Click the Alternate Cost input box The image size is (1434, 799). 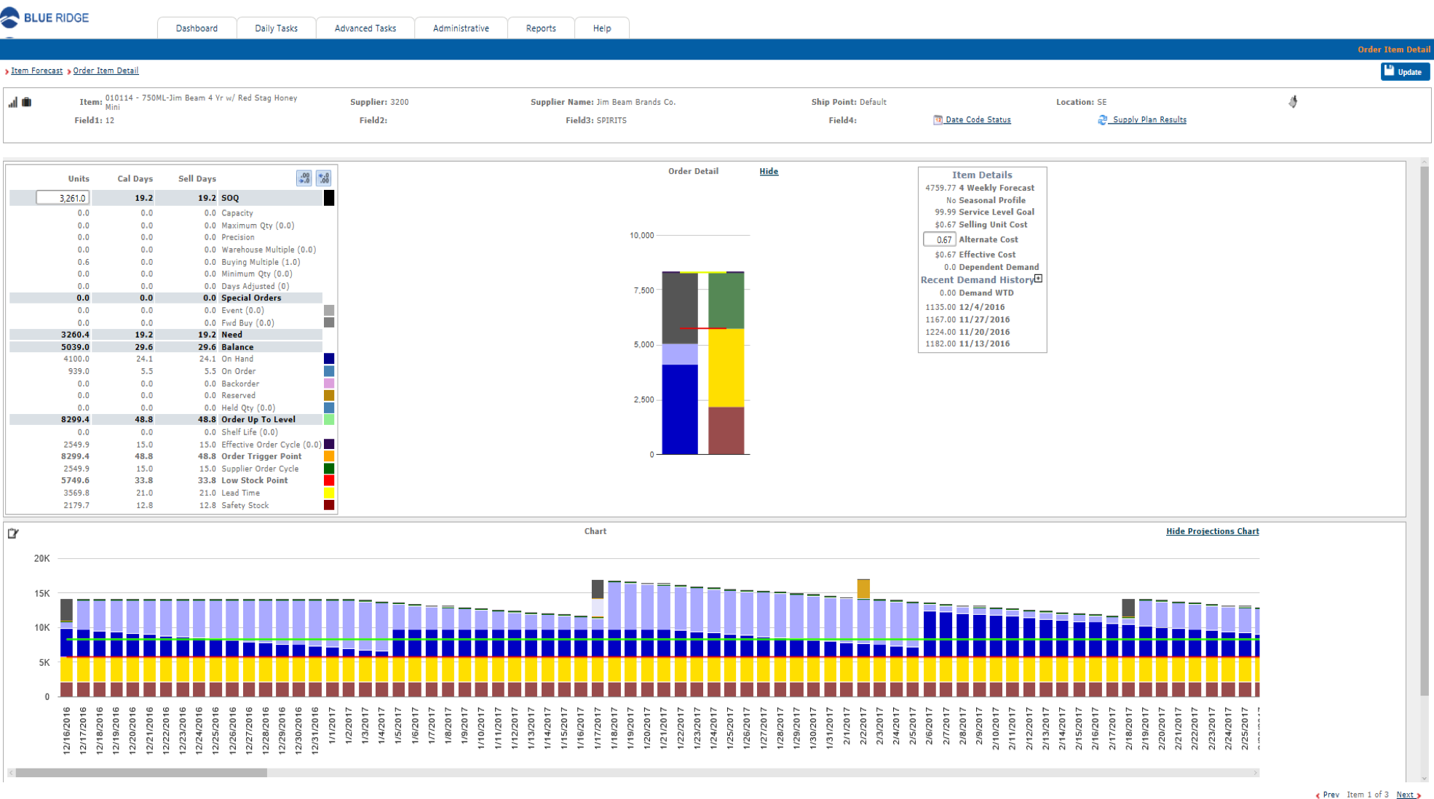click(940, 239)
